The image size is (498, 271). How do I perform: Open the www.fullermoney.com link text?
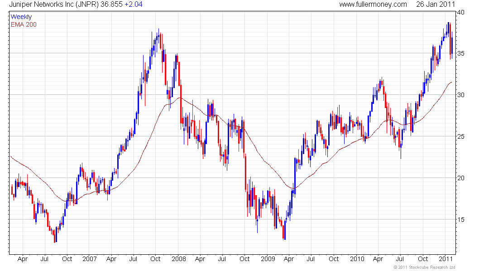click(x=373, y=5)
